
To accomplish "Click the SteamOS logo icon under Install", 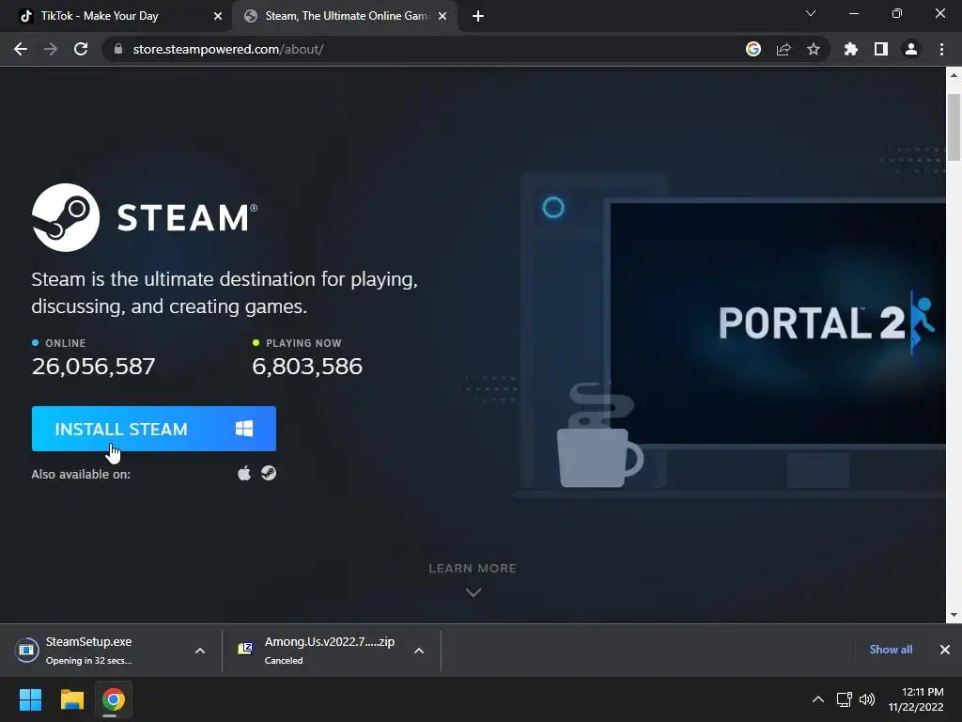I will 269,473.
